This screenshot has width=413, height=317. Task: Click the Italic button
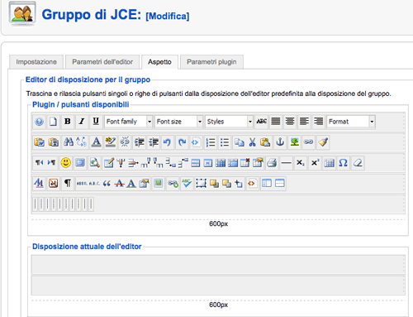[x=82, y=122]
